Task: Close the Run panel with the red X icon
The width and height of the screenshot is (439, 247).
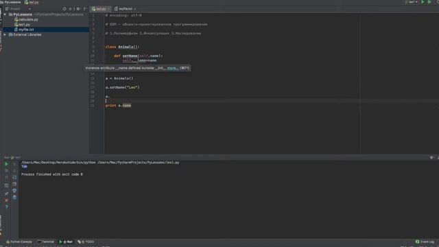Action: pyautogui.click(x=6, y=200)
